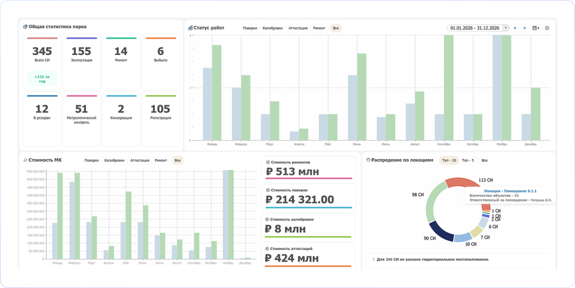Click the Ответственный Петрова И.П. tooltip text
575x288 pixels.
tap(511, 200)
